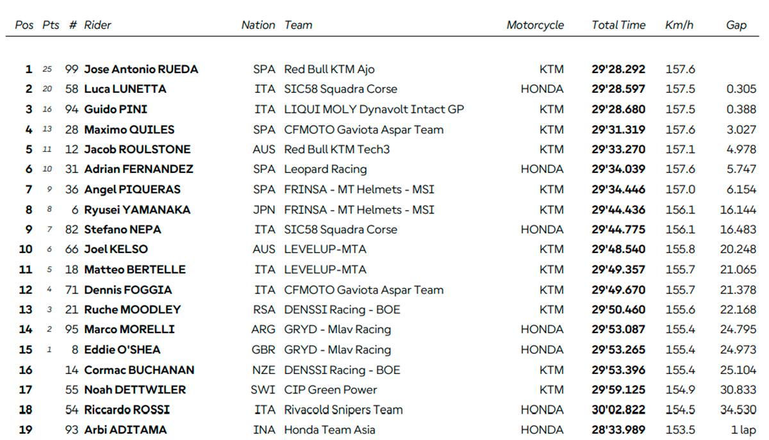Click the Rider column header
The image size is (769, 440).
tap(97, 25)
